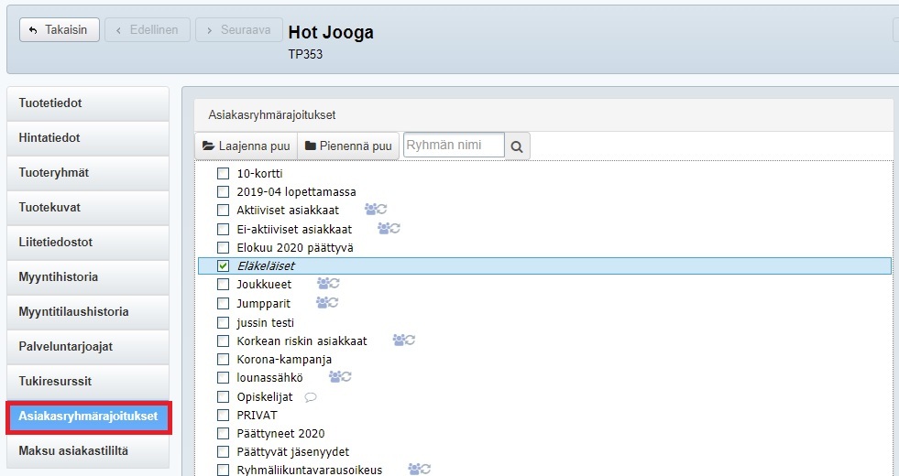
Task: Click group sync icon beside Ei-aktiiviset asiakkaat
Action: tap(389, 229)
